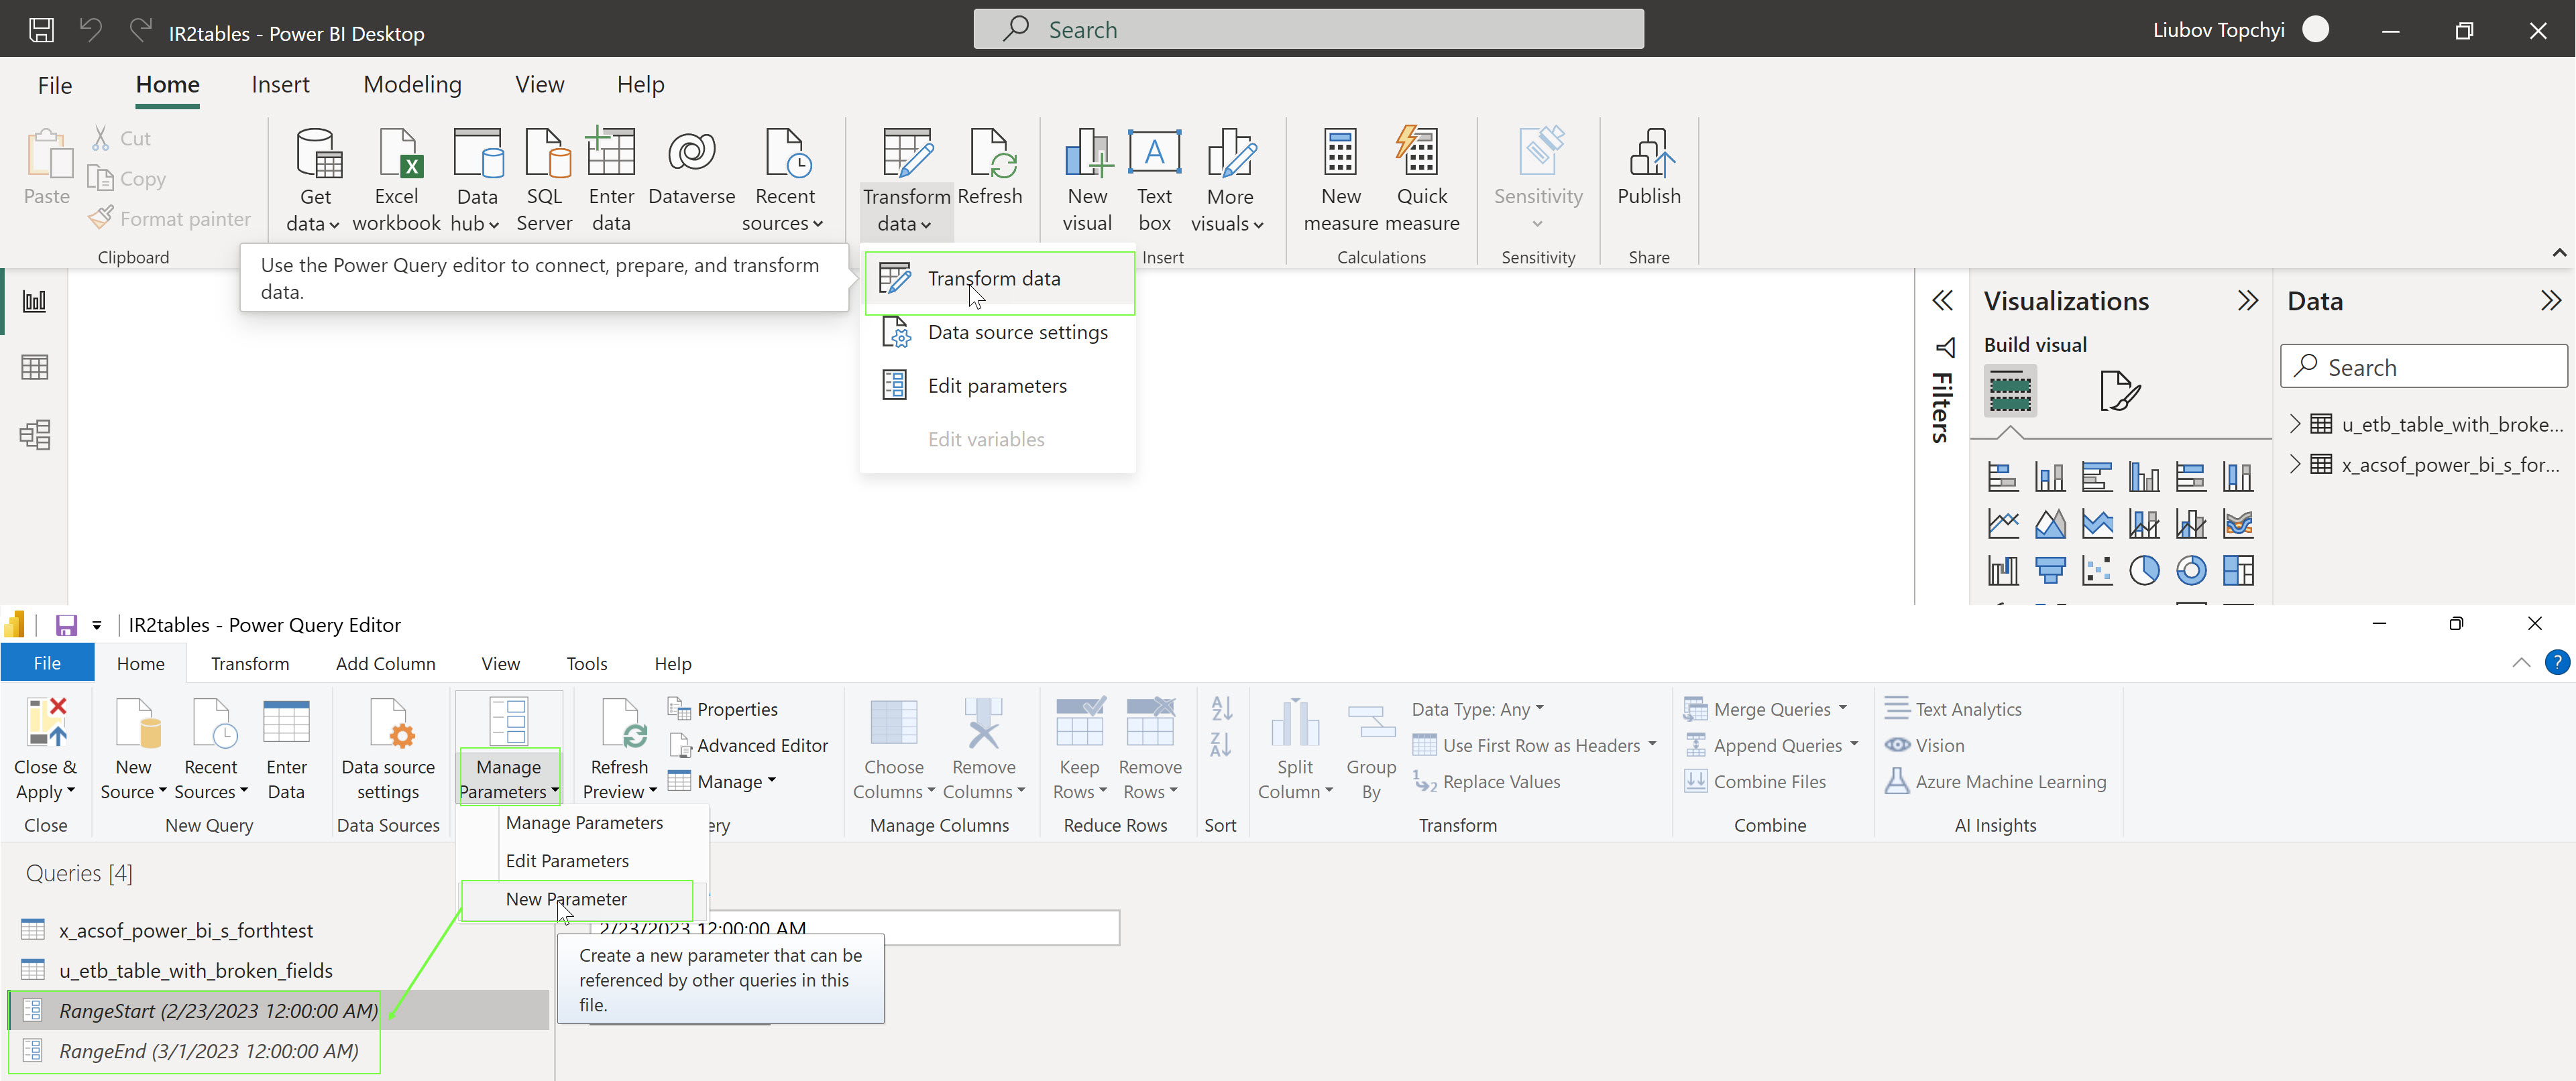Choose New Parameter from the menu
This screenshot has height=1081, width=2576.
coord(566,899)
